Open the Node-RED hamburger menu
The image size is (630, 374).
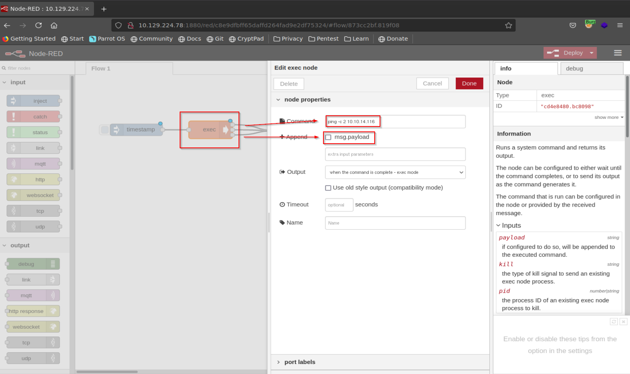point(618,53)
